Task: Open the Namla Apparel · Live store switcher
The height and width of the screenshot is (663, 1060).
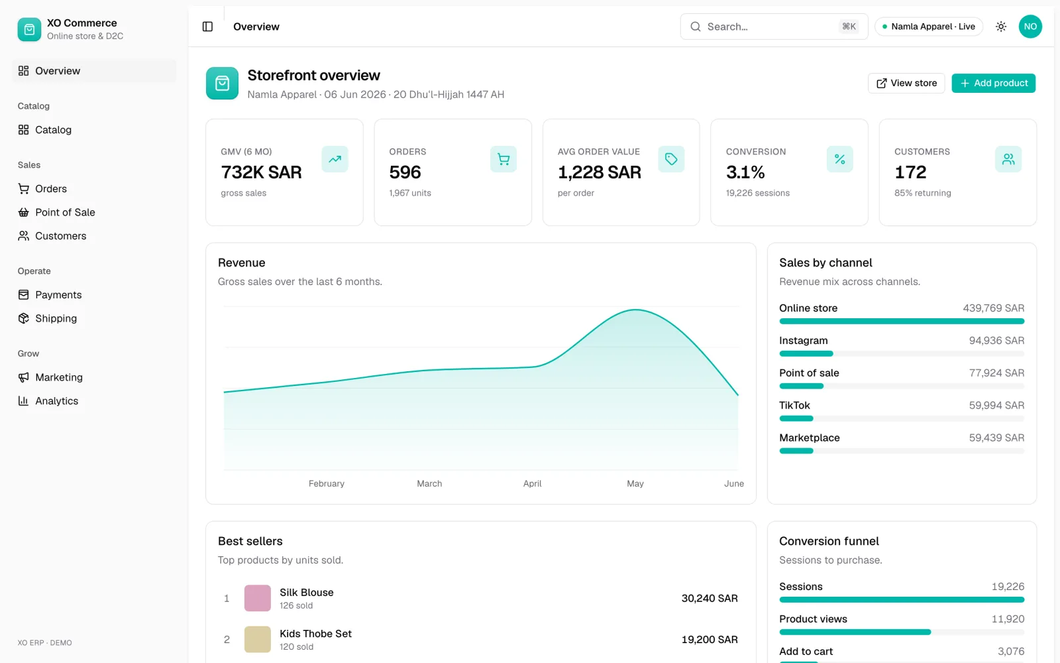Action: coord(929,27)
